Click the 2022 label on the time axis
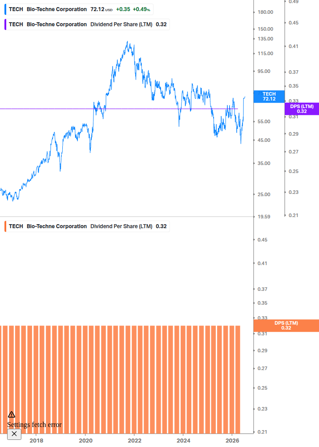Screen dimensions: 319x447 click(x=134, y=441)
